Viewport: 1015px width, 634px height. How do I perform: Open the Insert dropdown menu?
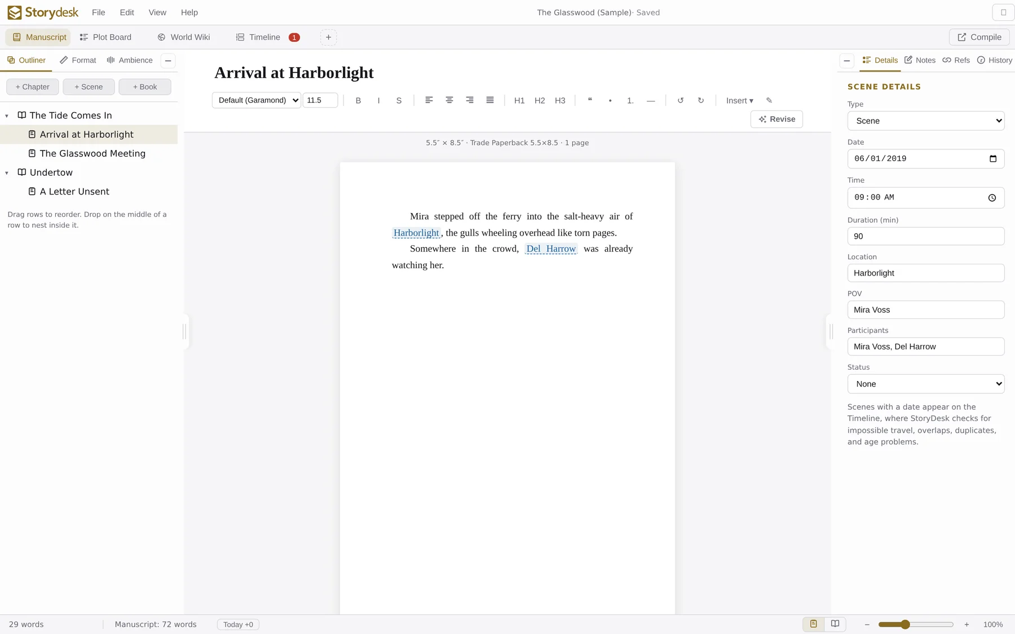coord(739,100)
